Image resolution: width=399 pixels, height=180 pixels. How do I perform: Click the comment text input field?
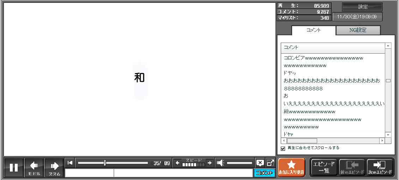(x=183, y=173)
